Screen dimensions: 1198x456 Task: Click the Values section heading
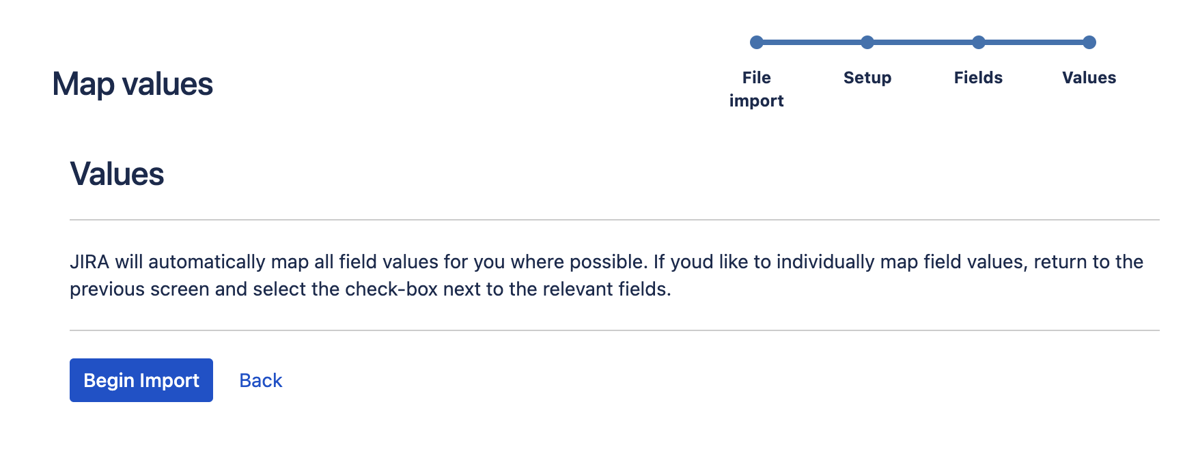[117, 174]
